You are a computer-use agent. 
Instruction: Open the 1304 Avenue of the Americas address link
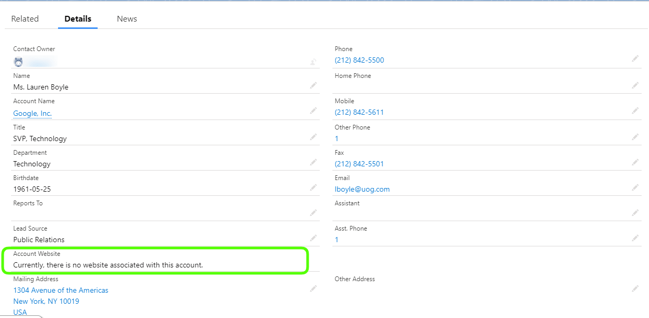tap(61, 290)
